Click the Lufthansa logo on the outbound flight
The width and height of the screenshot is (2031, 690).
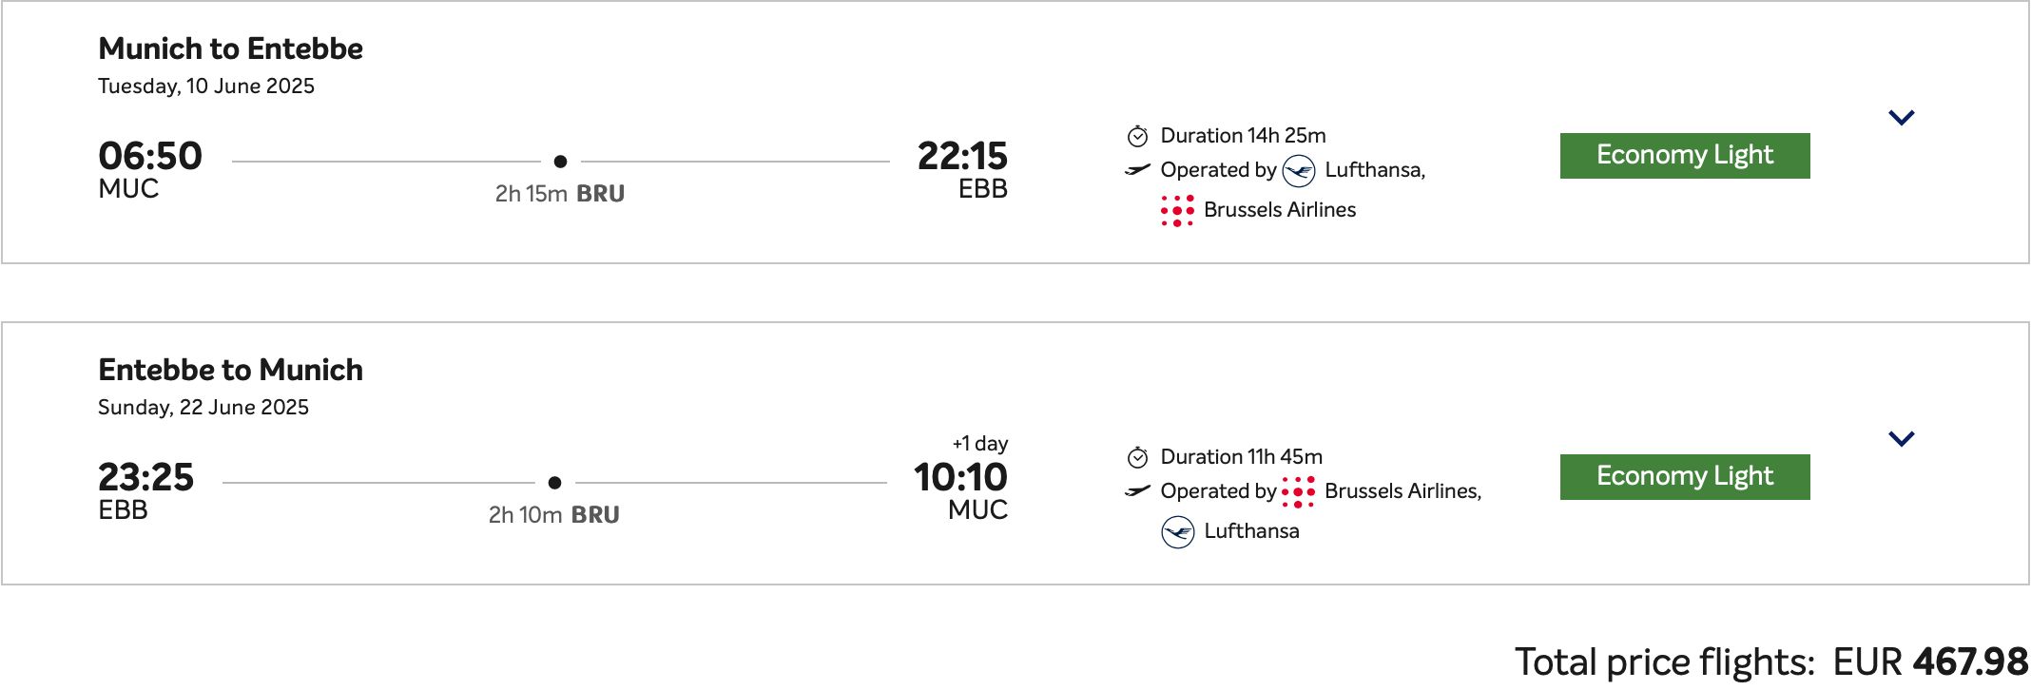[1299, 171]
